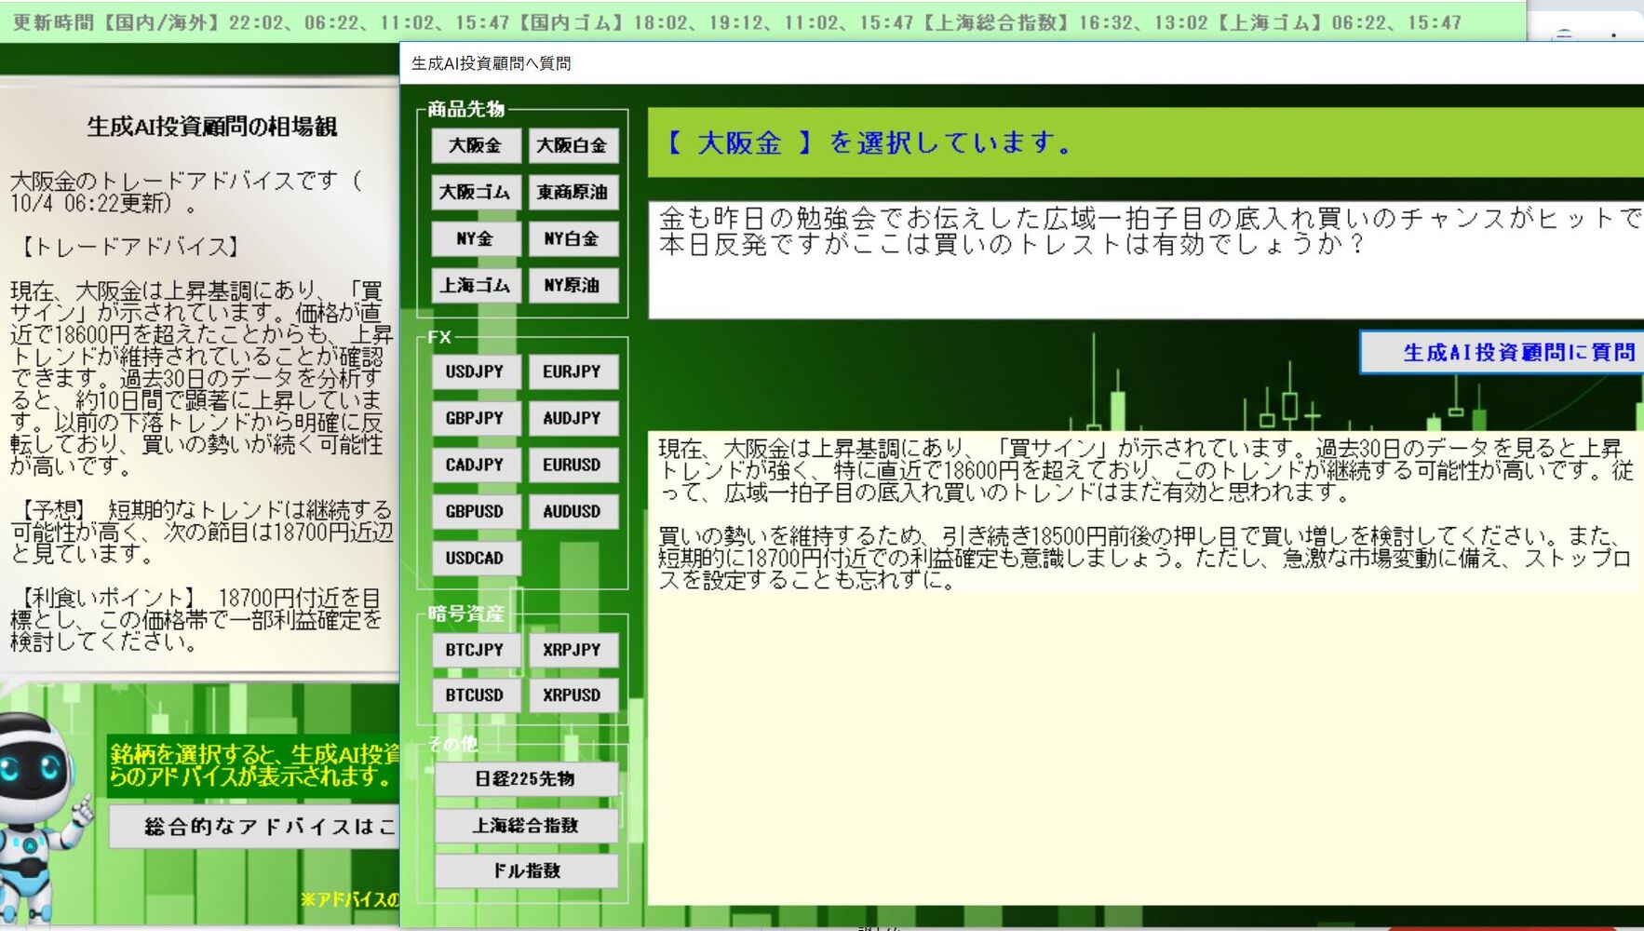This screenshot has height=931, width=1644.
Task: Select 上海ゴム button
Action: pyautogui.click(x=476, y=285)
